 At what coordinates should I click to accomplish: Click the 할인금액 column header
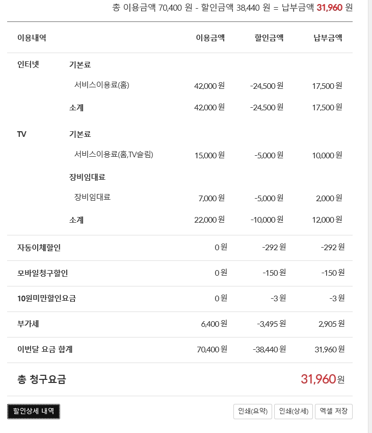pyautogui.click(x=269, y=37)
